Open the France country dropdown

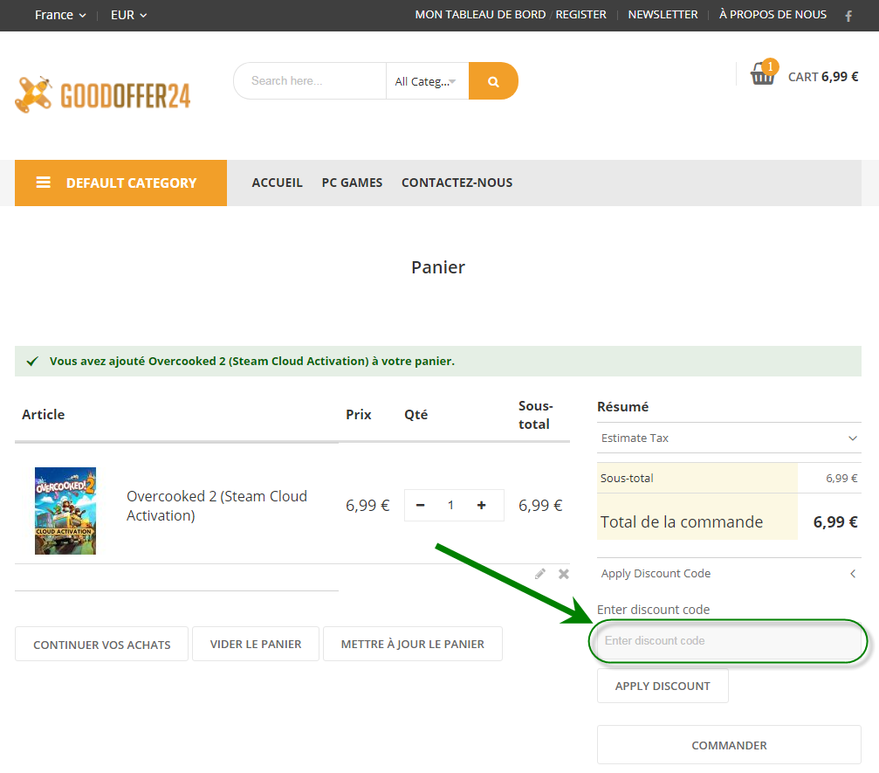[x=60, y=15]
